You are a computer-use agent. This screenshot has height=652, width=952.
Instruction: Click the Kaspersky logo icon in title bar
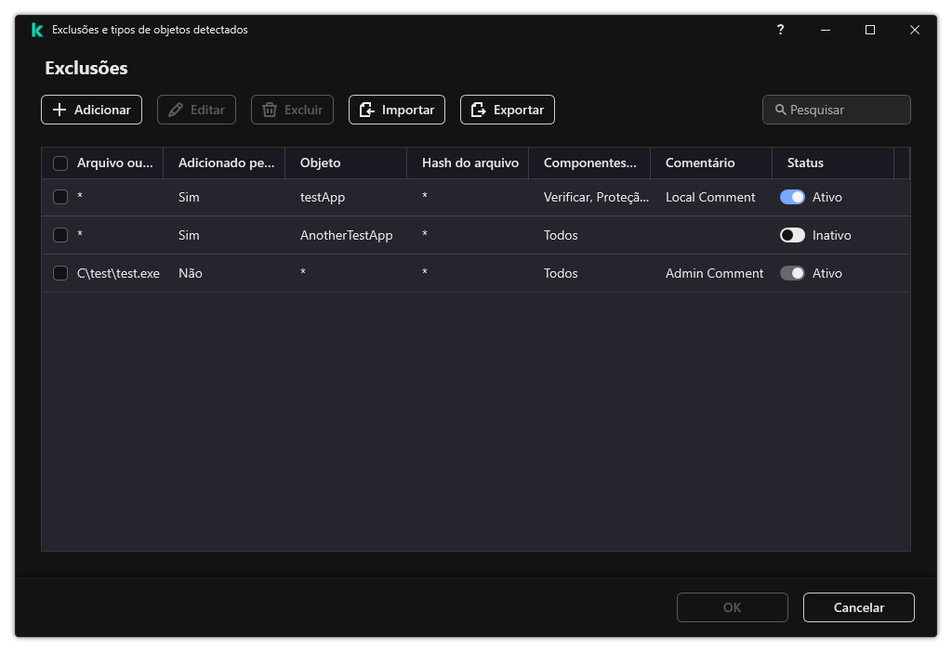36,30
